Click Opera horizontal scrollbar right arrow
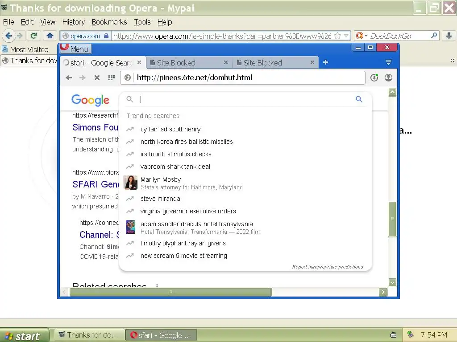Screen dimensions: 457x342 click(383, 292)
